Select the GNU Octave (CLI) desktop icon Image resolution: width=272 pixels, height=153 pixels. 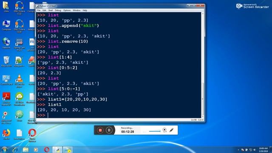pyautogui.click(x=19, y=8)
